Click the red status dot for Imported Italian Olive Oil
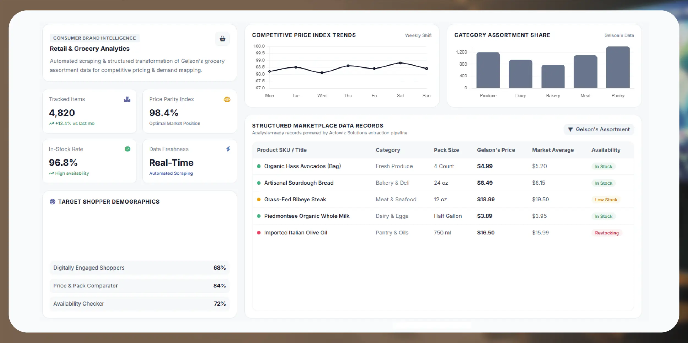The height and width of the screenshot is (343, 688). (259, 233)
